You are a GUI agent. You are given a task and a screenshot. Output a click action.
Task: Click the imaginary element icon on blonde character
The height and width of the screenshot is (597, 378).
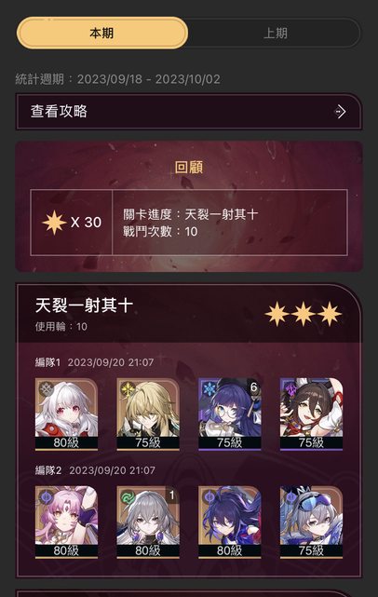pyautogui.click(x=128, y=389)
